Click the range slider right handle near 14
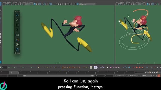161x90 pixels. 93,76
